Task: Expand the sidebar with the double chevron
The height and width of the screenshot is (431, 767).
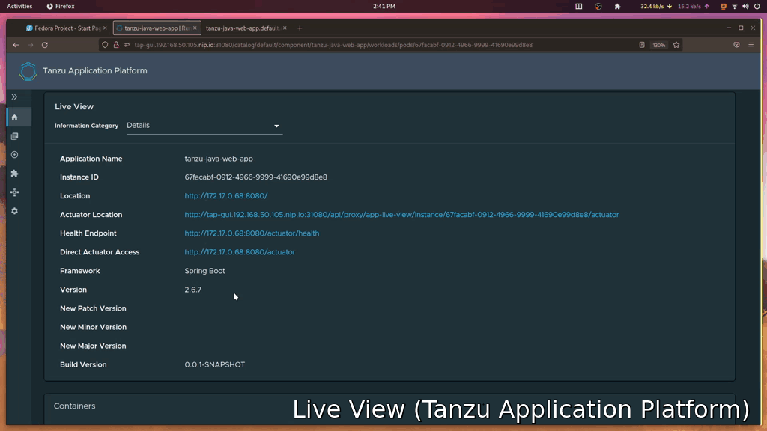Action: (x=14, y=97)
